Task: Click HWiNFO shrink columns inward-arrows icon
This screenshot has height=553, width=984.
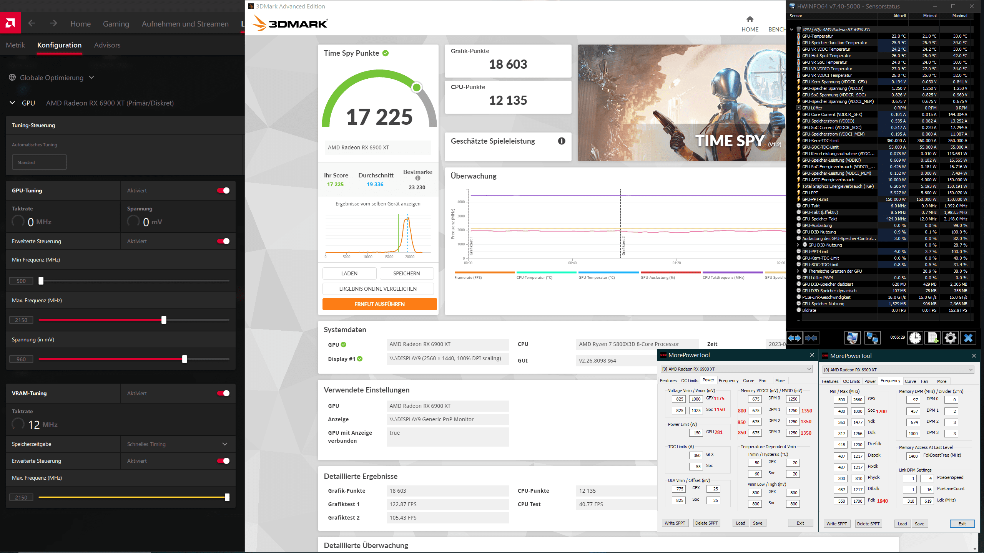Action: 811,338
